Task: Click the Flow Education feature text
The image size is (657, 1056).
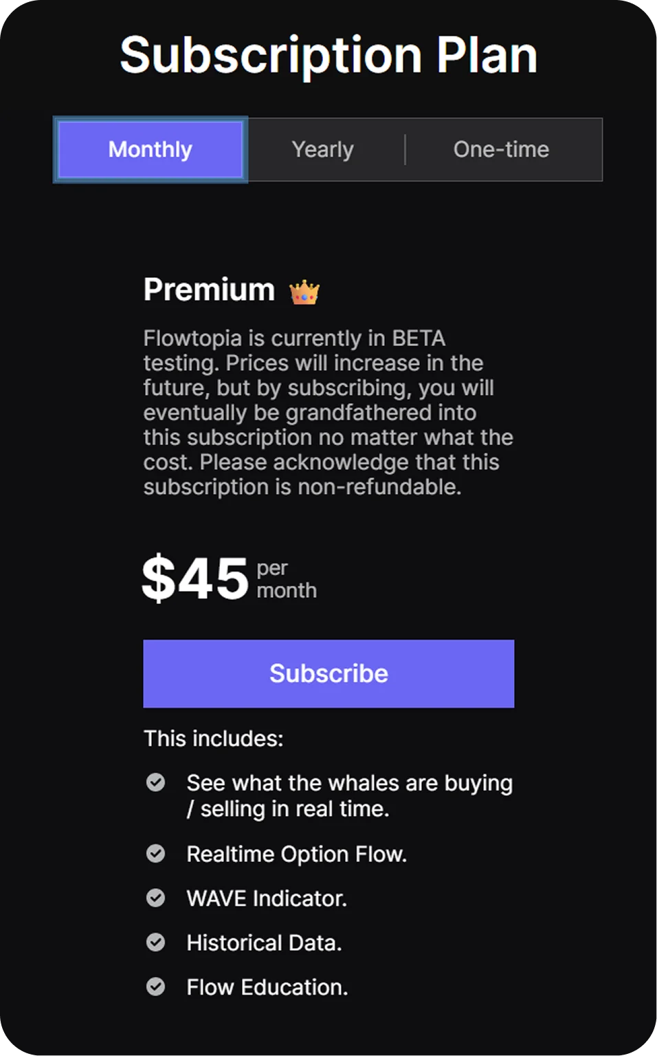Action: pos(267,987)
